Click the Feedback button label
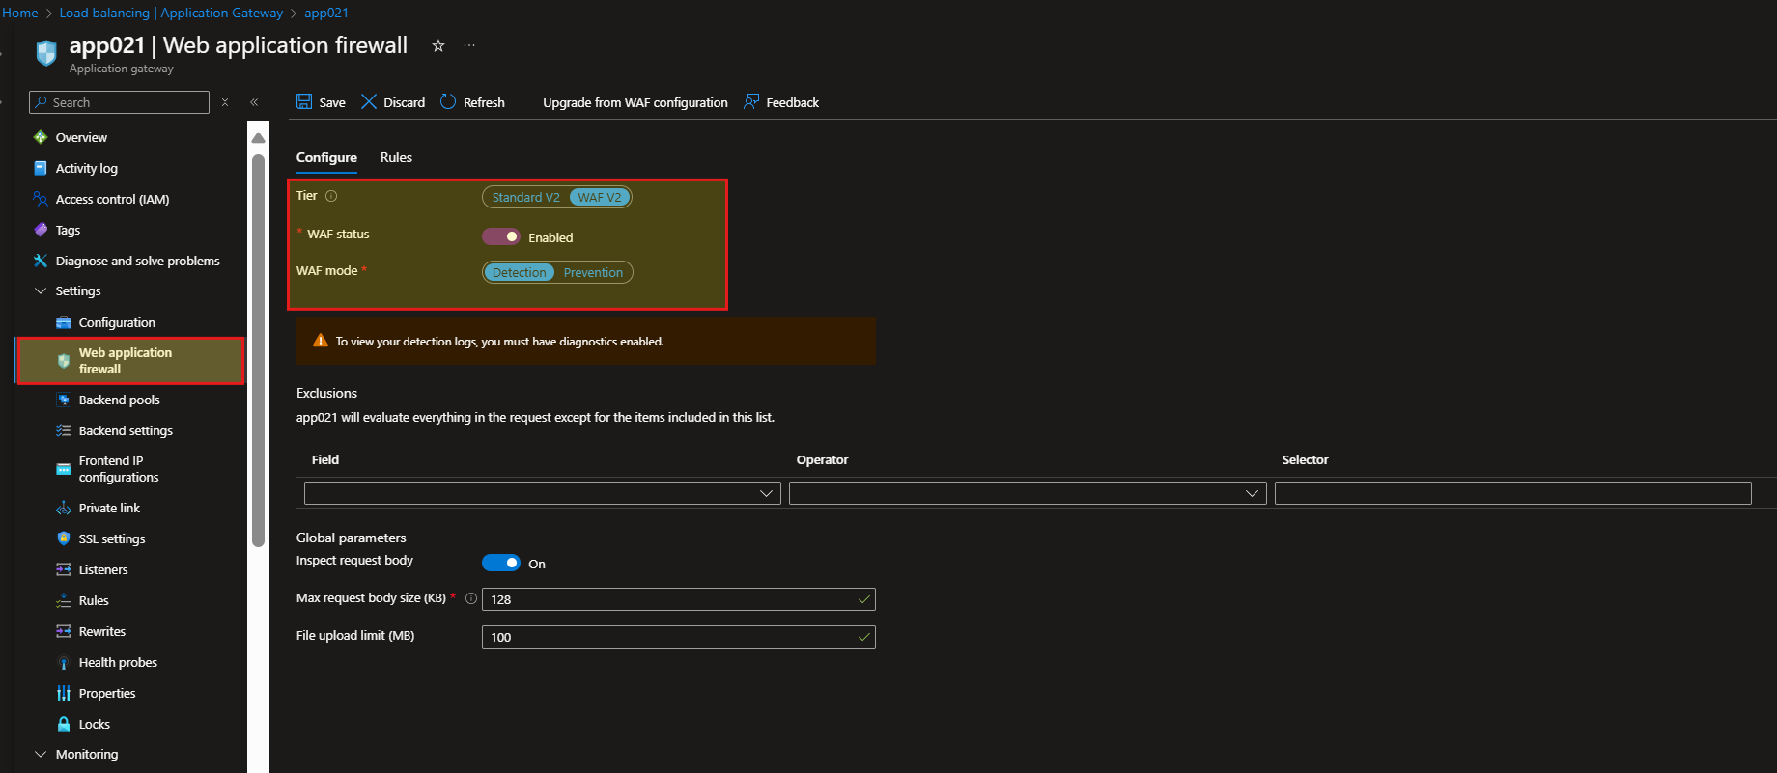 (x=792, y=102)
